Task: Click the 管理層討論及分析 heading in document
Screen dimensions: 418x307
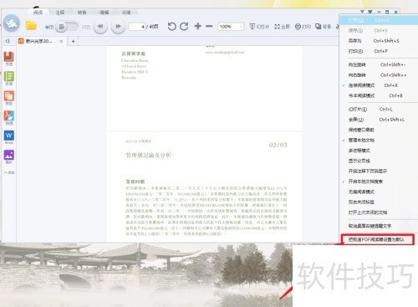Action: [x=148, y=156]
